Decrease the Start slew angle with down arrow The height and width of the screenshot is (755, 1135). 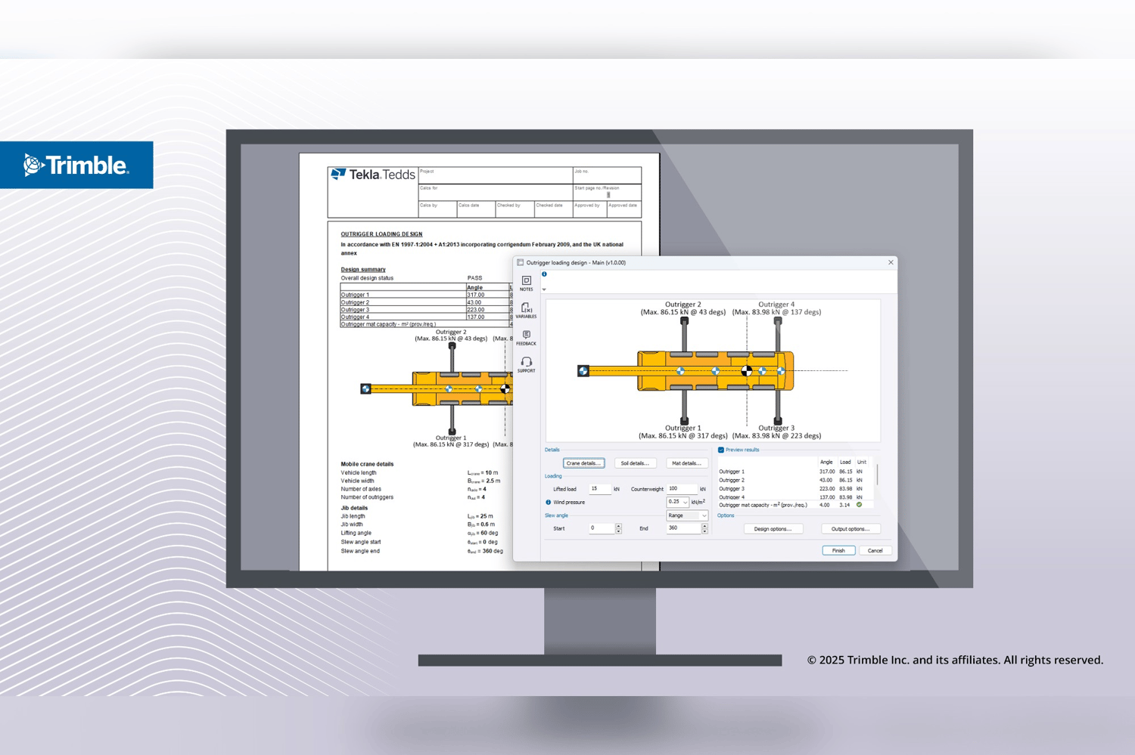[618, 531]
